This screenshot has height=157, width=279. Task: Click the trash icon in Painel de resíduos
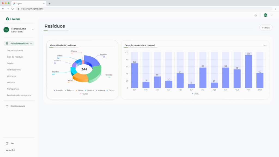point(7,43)
